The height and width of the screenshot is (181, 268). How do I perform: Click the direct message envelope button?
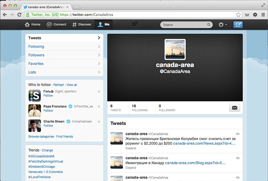[x=235, y=108]
